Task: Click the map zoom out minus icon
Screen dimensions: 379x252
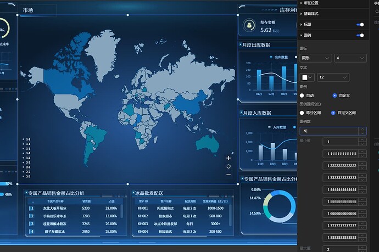Action: point(228,175)
